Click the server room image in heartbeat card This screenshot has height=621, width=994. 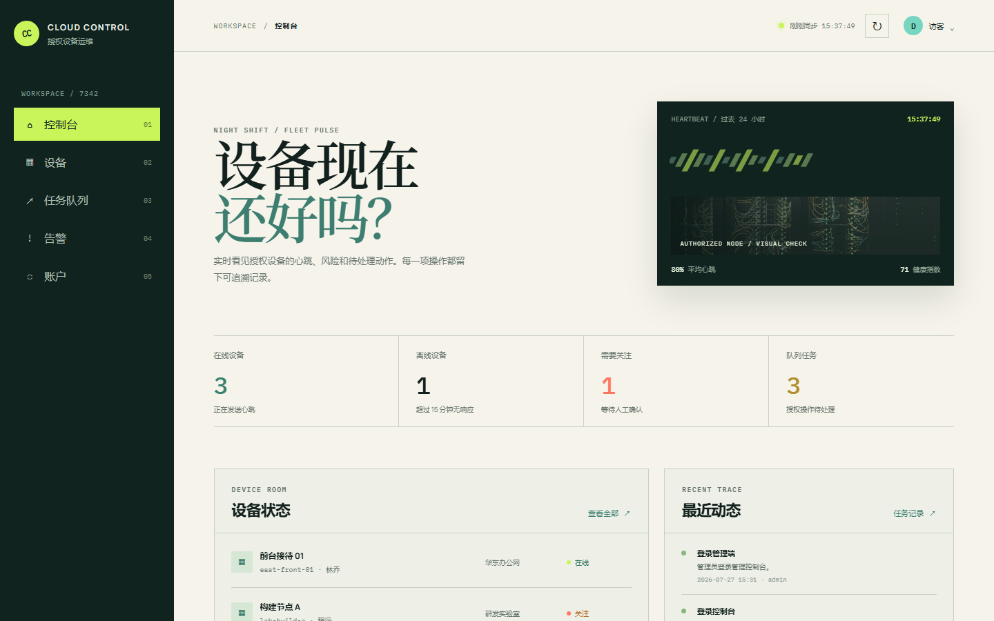click(x=806, y=226)
